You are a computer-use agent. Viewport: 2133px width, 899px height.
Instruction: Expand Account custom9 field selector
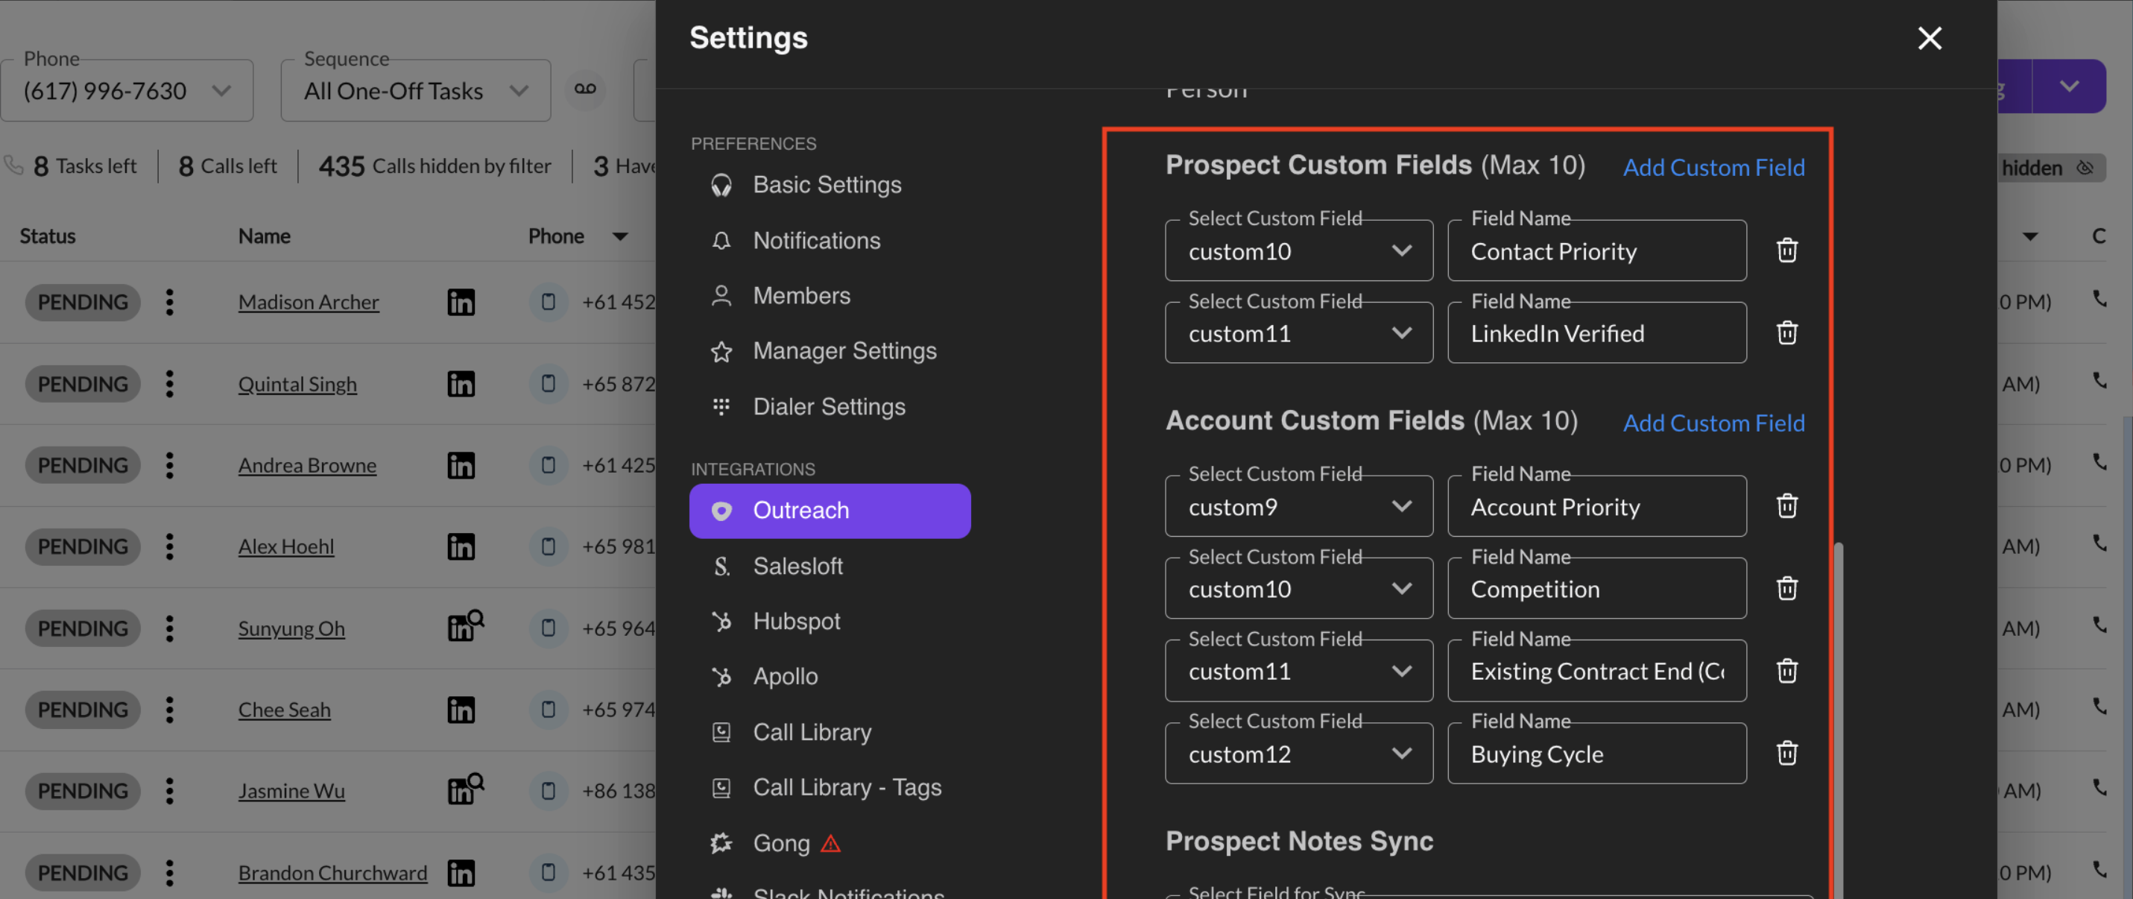[1298, 506]
